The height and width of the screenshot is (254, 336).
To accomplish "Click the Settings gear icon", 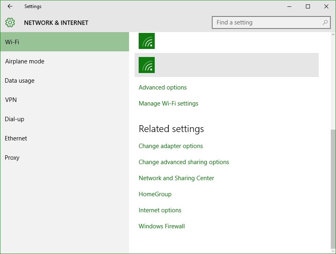I will pos(10,22).
